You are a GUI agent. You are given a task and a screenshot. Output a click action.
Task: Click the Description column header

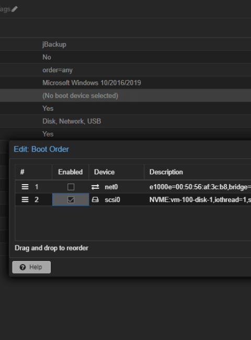[198, 172]
